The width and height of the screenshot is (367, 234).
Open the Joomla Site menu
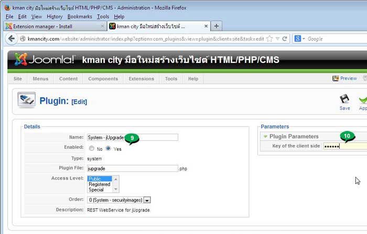(x=17, y=79)
